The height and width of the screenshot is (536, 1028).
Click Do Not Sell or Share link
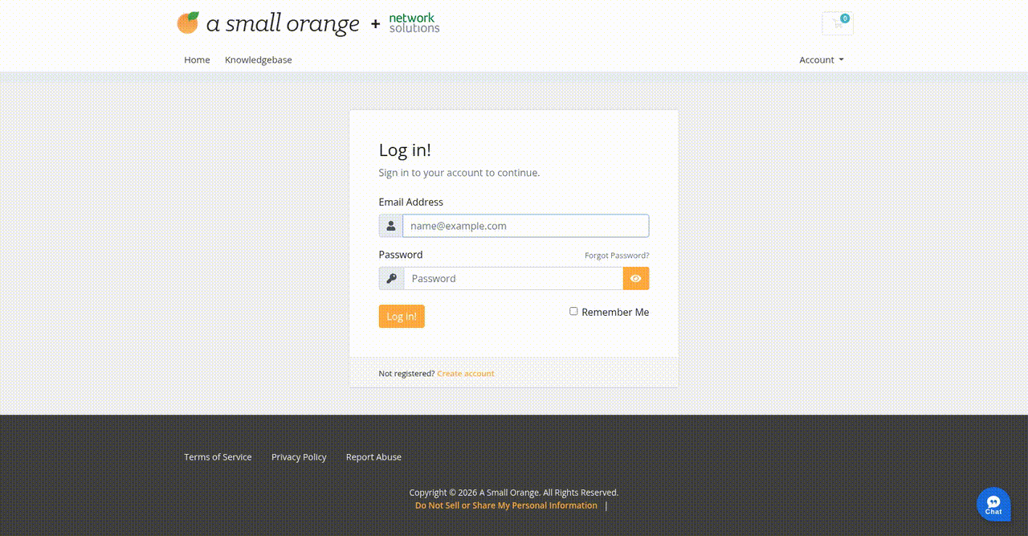(506, 505)
